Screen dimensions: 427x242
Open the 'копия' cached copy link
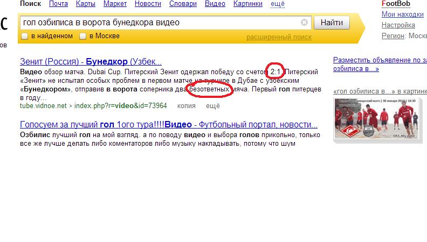click(186, 106)
